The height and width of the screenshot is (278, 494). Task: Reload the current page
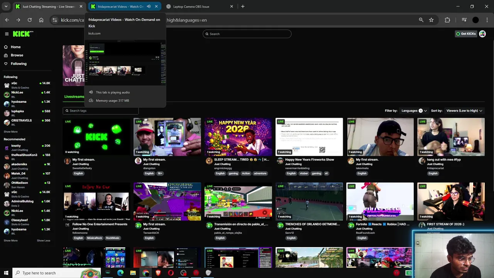pos(30,20)
